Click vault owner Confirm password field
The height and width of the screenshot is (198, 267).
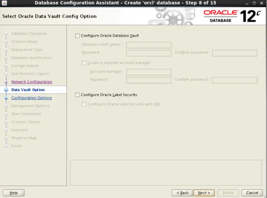tap(235, 53)
